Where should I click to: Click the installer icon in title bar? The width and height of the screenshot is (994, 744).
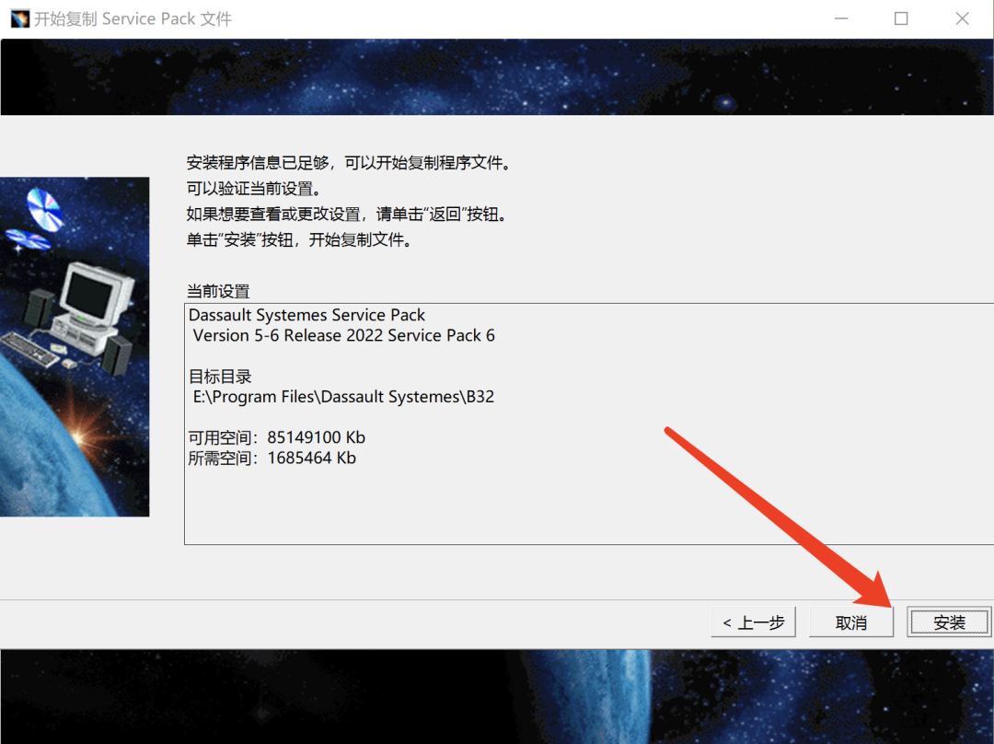coord(18,18)
